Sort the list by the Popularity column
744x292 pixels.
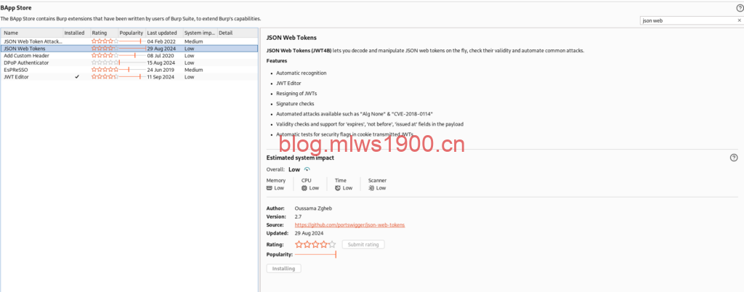click(x=132, y=33)
